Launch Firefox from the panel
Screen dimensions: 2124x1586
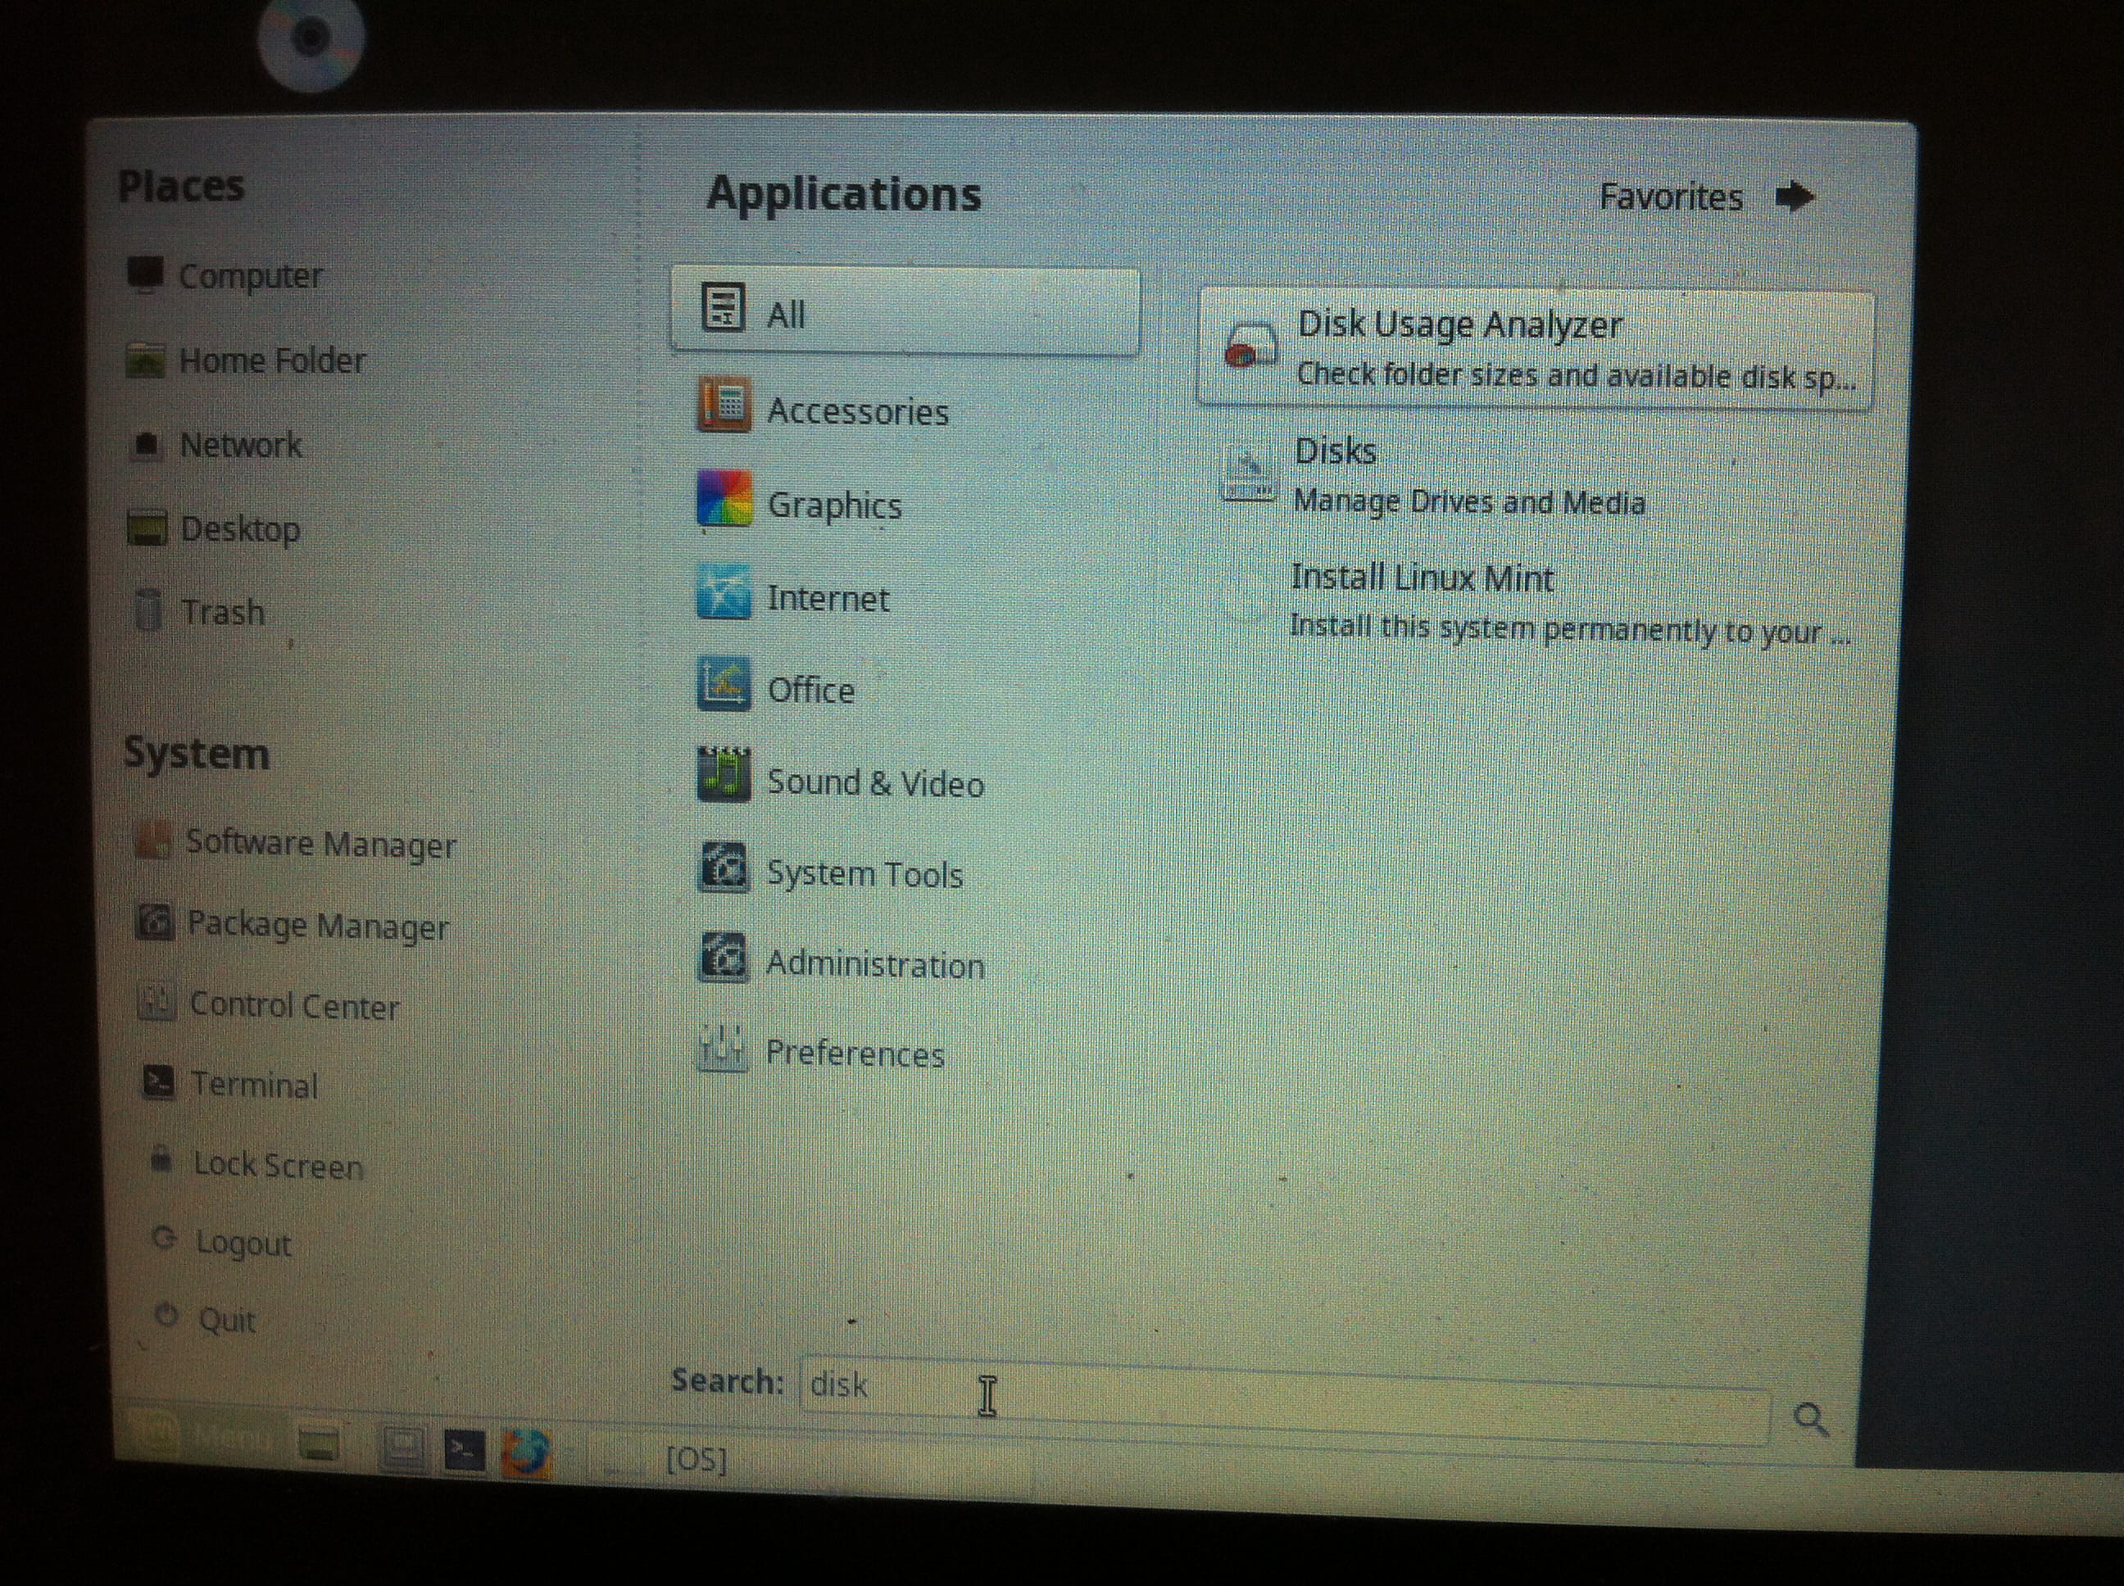(x=525, y=1452)
